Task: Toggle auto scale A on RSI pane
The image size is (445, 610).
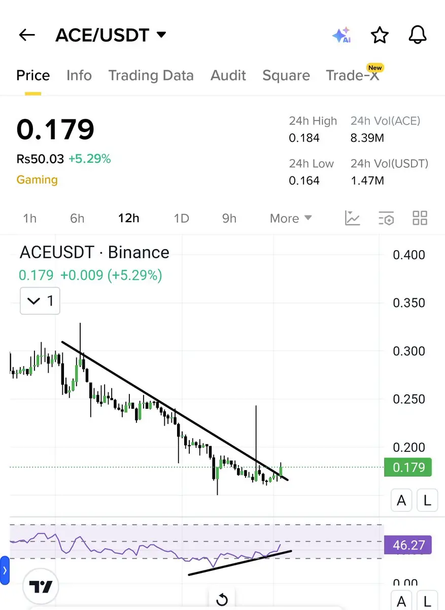Action: point(401,601)
